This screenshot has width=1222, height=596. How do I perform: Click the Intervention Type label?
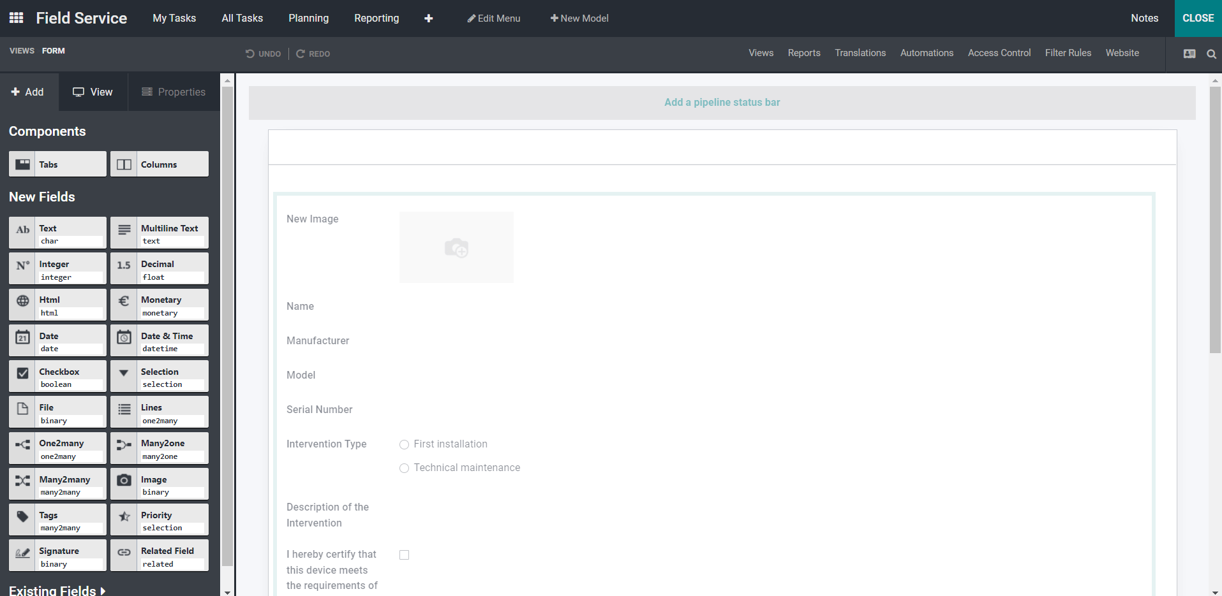pos(326,444)
